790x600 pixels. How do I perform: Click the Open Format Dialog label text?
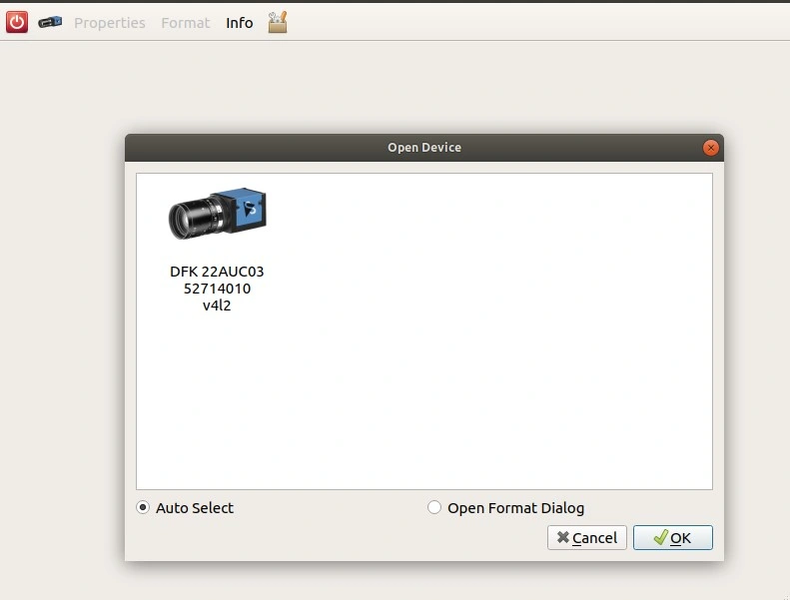click(x=515, y=508)
